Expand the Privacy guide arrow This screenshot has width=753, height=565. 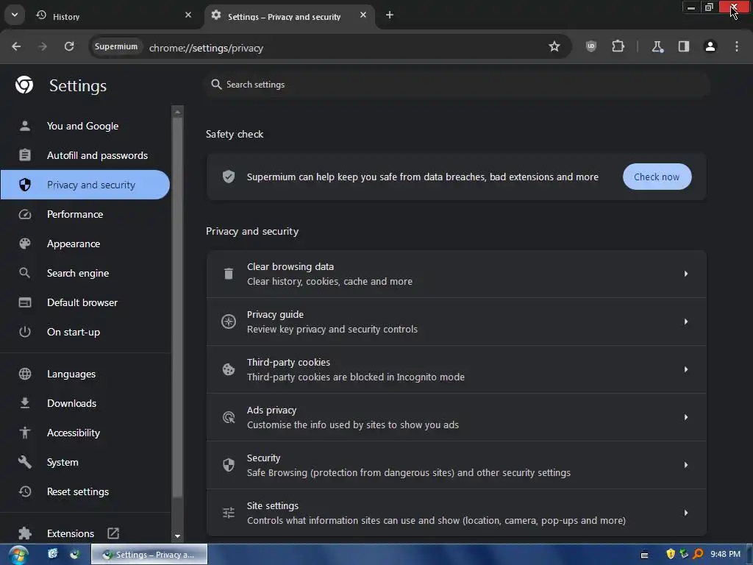686,321
